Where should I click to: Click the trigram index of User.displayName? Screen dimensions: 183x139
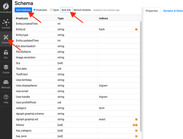coord(103,86)
